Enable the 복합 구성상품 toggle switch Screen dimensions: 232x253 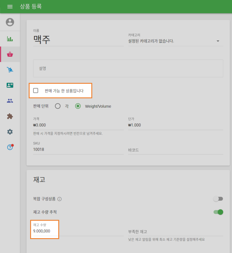pyautogui.click(x=218, y=199)
